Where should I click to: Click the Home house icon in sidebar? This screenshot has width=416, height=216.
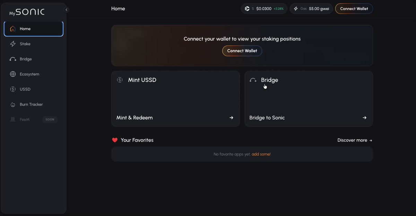pyautogui.click(x=13, y=29)
